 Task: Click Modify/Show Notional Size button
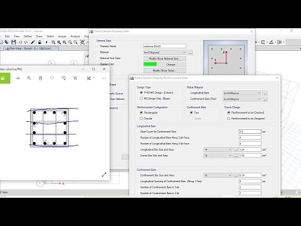tap(165, 58)
